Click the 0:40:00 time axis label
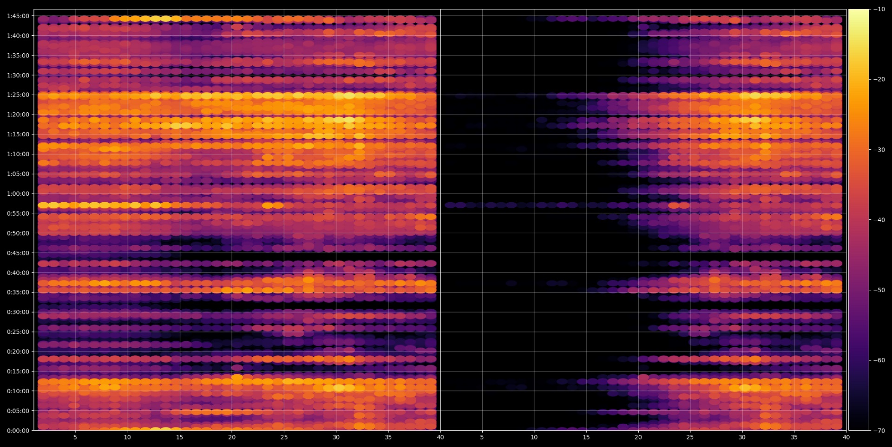 pyautogui.click(x=18, y=273)
